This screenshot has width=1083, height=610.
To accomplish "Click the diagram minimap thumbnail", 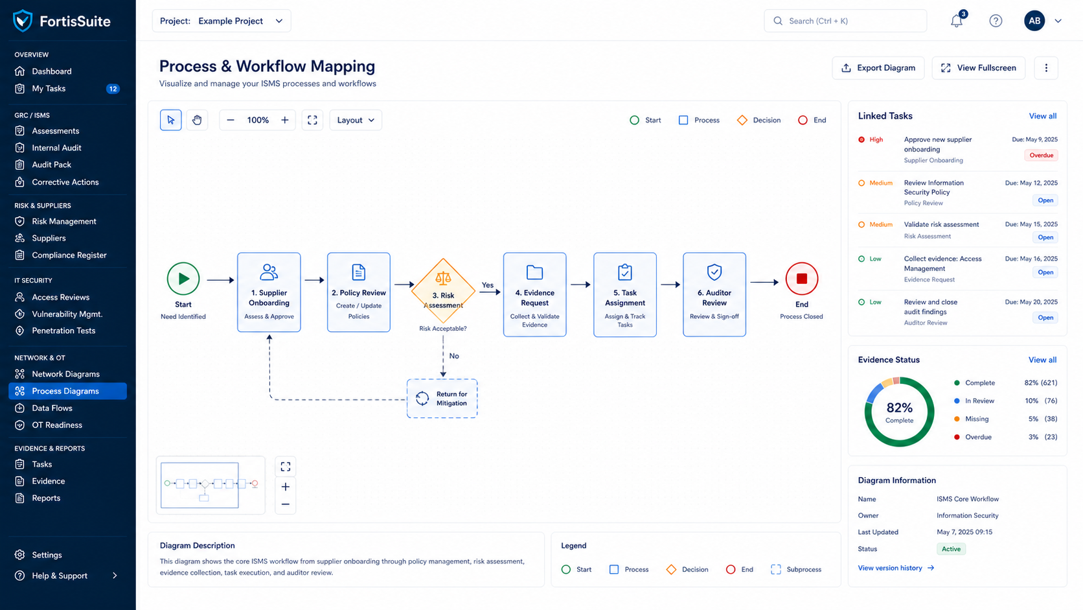I will pos(211,485).
